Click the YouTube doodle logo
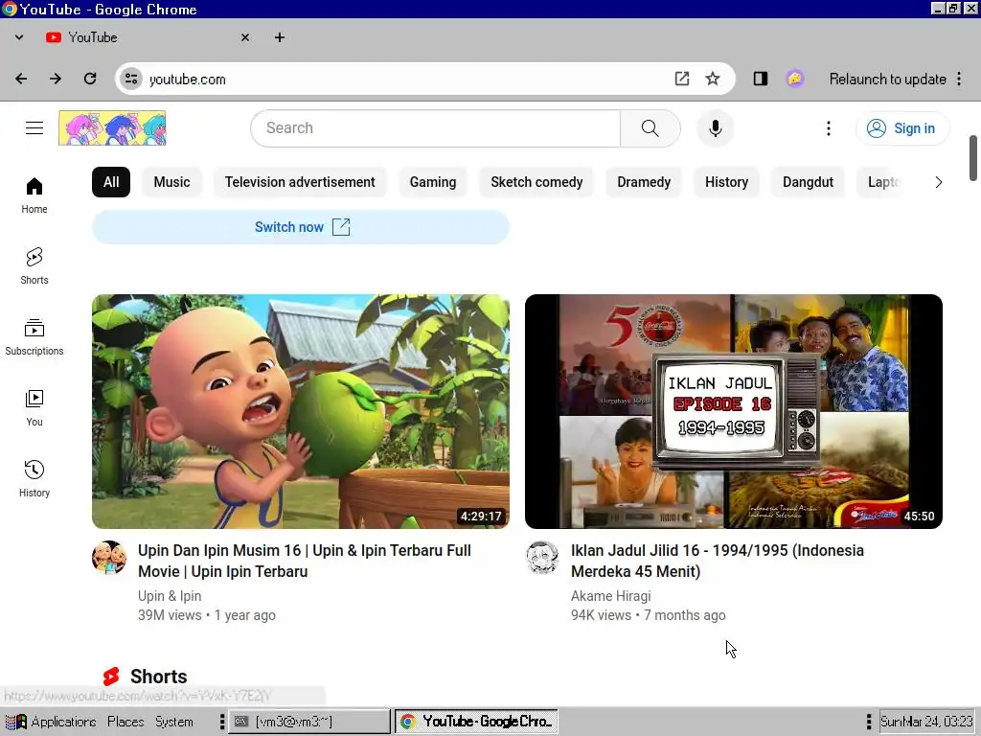This screenshot has height=736, width=981. pos(113,128)
